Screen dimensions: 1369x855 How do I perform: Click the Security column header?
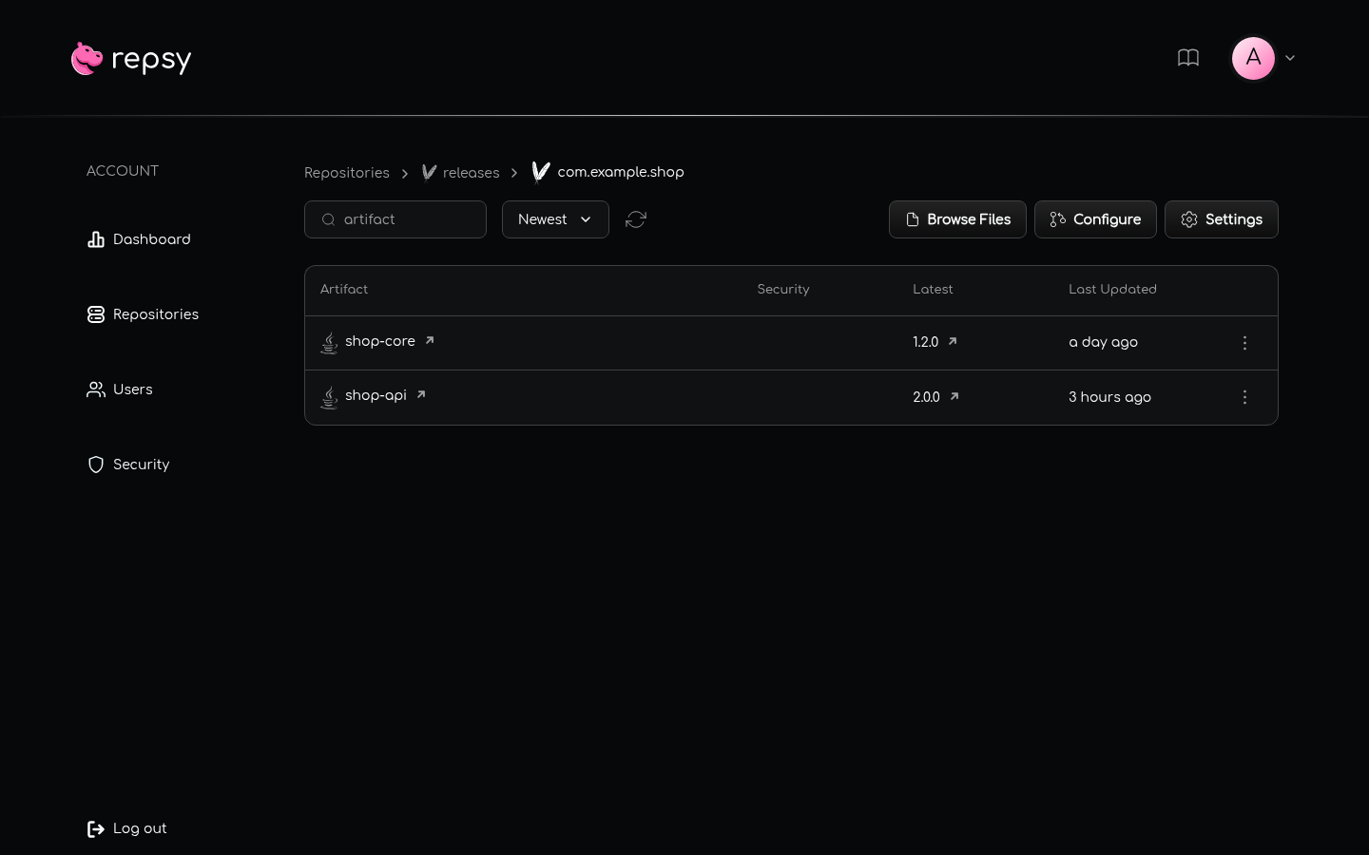click(x=783, y=290)
